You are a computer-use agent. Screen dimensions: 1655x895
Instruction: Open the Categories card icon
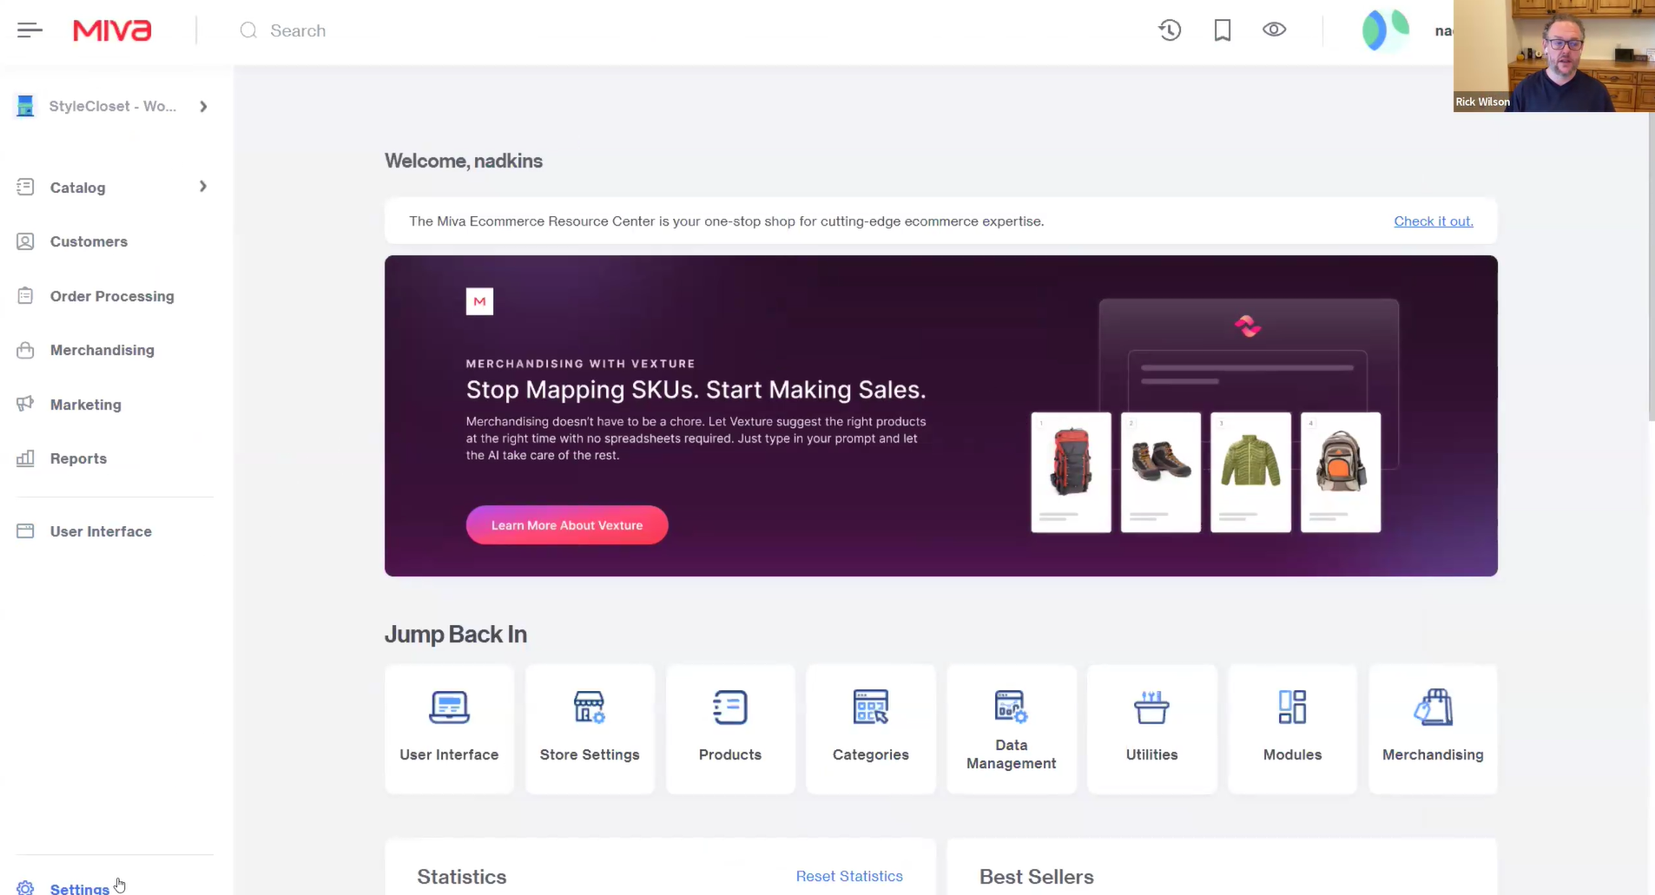[x=871, y=707]
